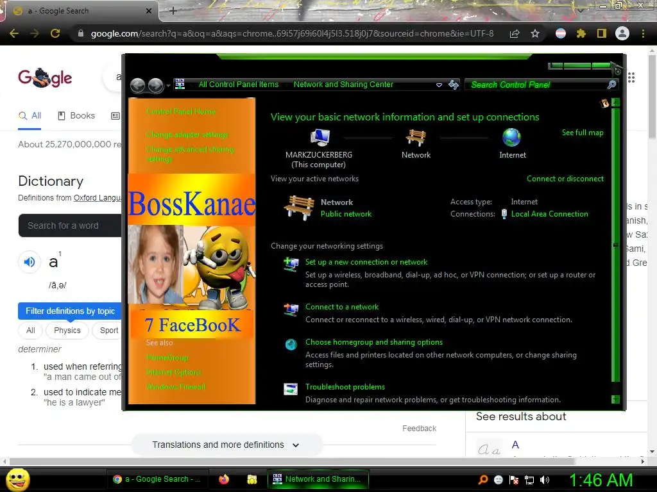The width and height of the screenshot is (657, 492).
Task: Click Connect or disconnect link
Action: 565,179
